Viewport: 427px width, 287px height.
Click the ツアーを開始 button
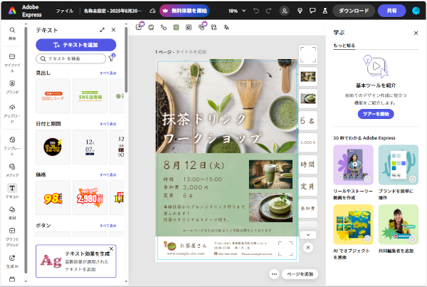click(375, 114)
